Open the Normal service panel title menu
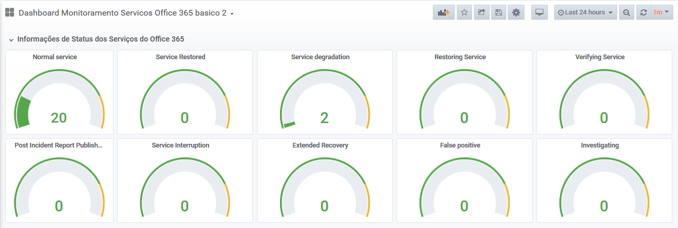The height and width of the screenshot is (228, 678). (55, 57)
